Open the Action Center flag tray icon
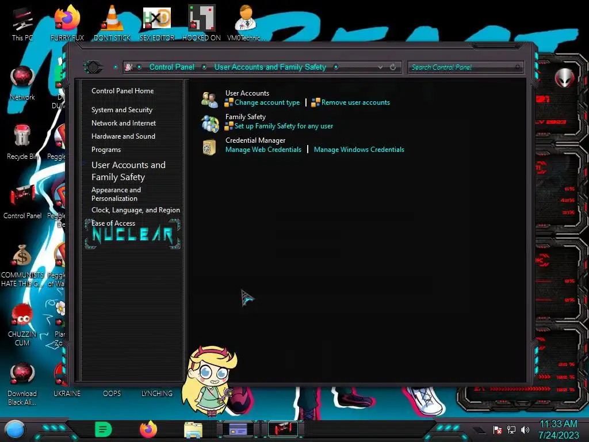 pos(498,430)
